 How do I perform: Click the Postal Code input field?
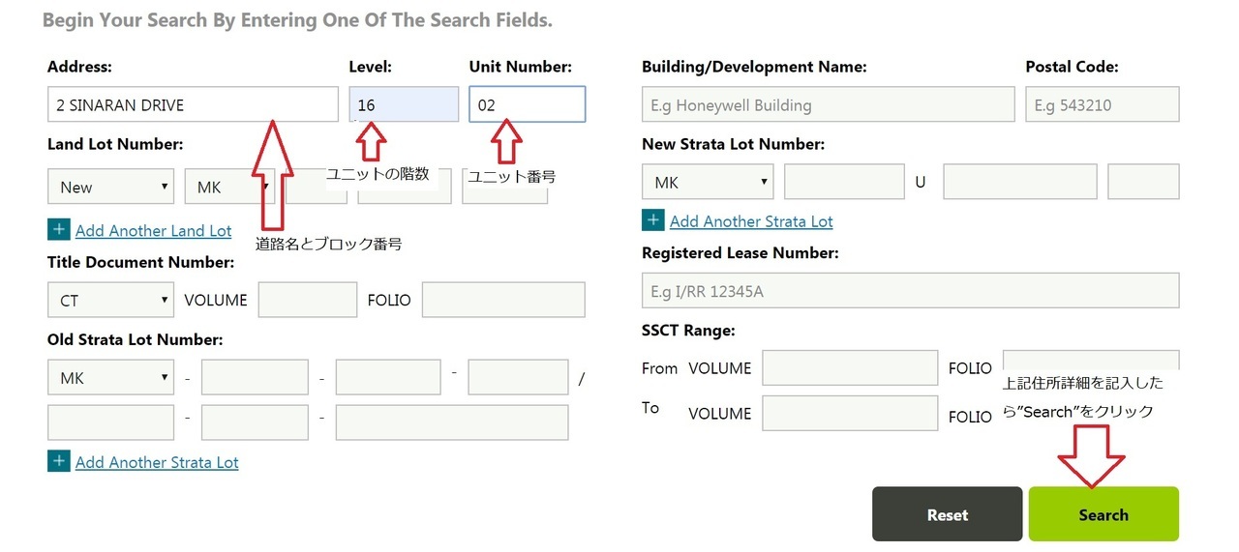(1103, 104)
